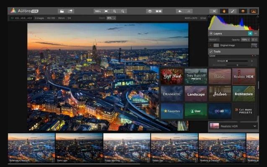Click the export/share arrow icon

pos(70,11)
